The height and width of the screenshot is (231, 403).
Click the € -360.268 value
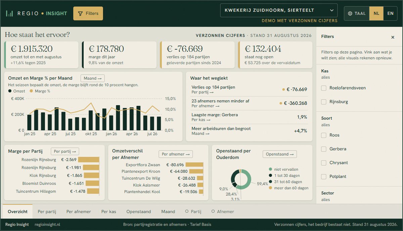[x=295, y=103]
